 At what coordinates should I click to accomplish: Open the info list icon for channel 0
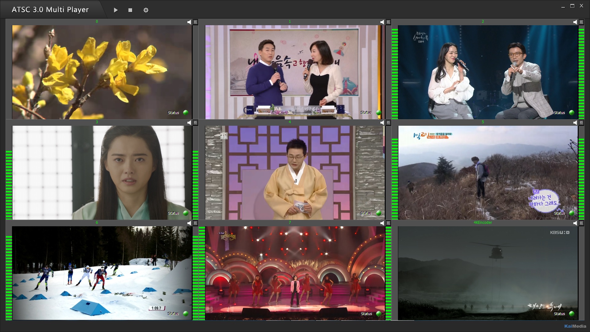(195, 22)
